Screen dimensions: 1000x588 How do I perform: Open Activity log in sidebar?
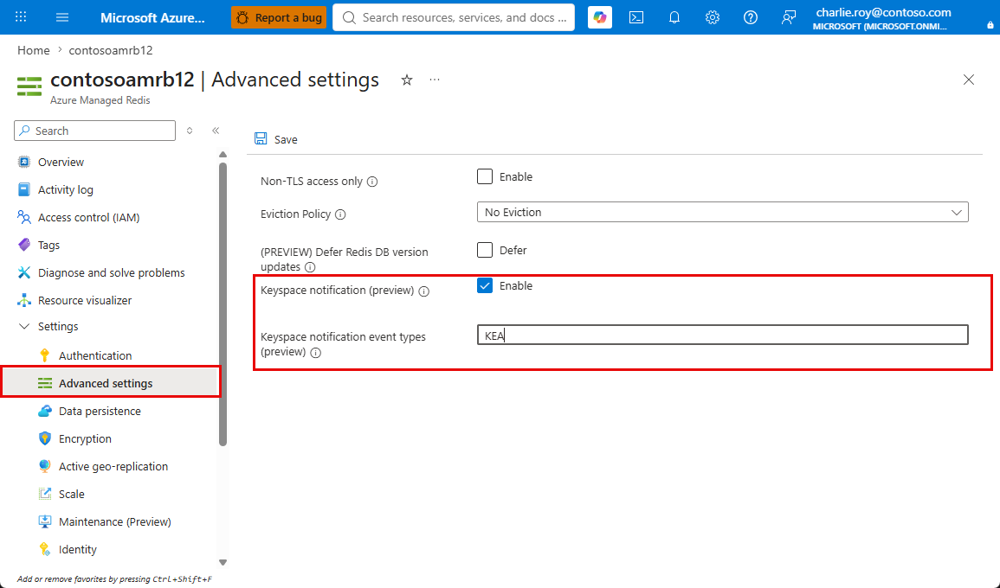(65, 190)
